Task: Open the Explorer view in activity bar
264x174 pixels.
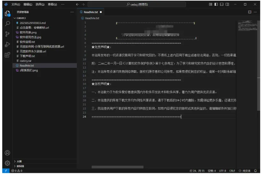Action: pyautogui.click(x=7, y=13)
